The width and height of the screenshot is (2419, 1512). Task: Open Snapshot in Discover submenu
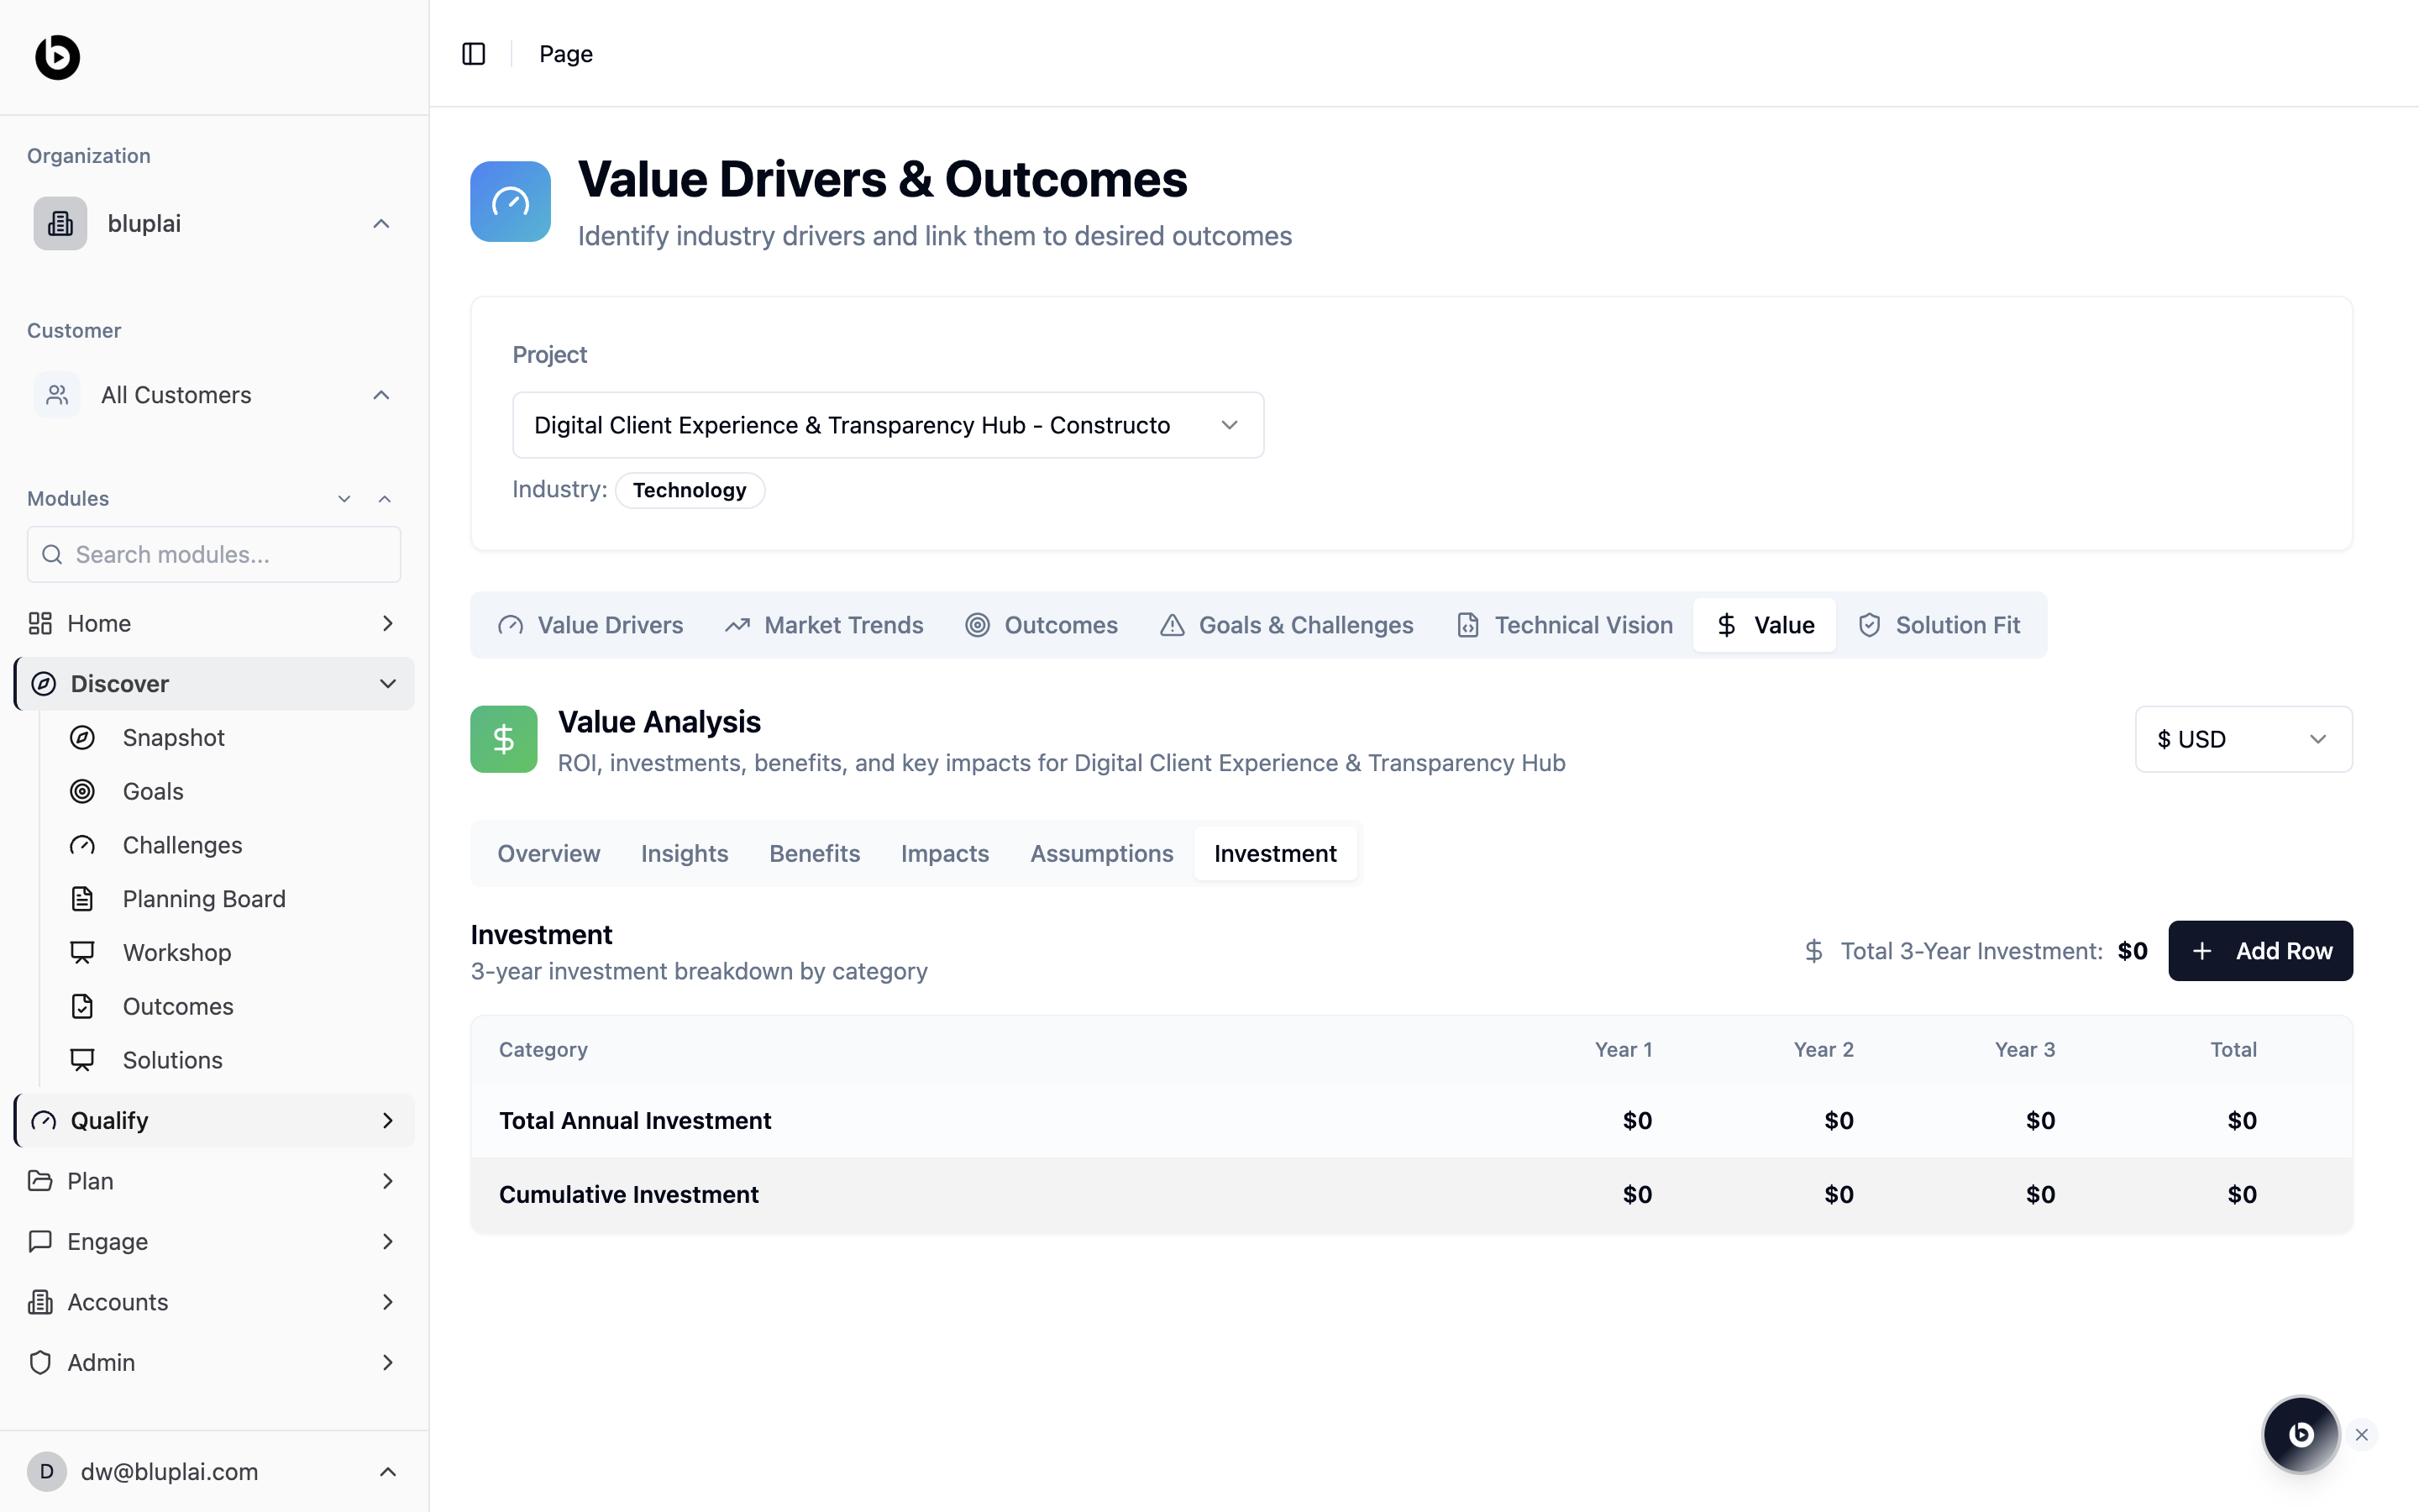tap(173, 738)
